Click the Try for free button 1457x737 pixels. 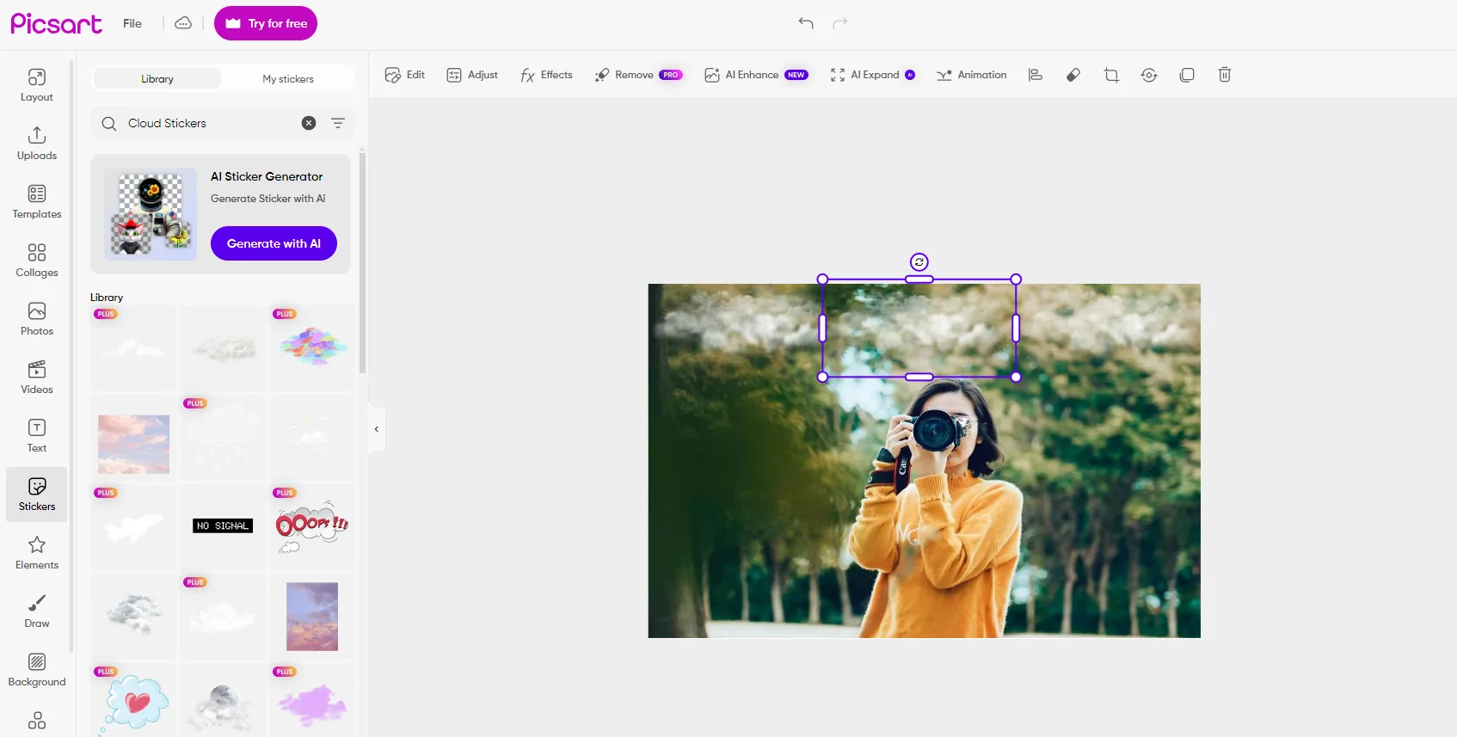(266, 23)
